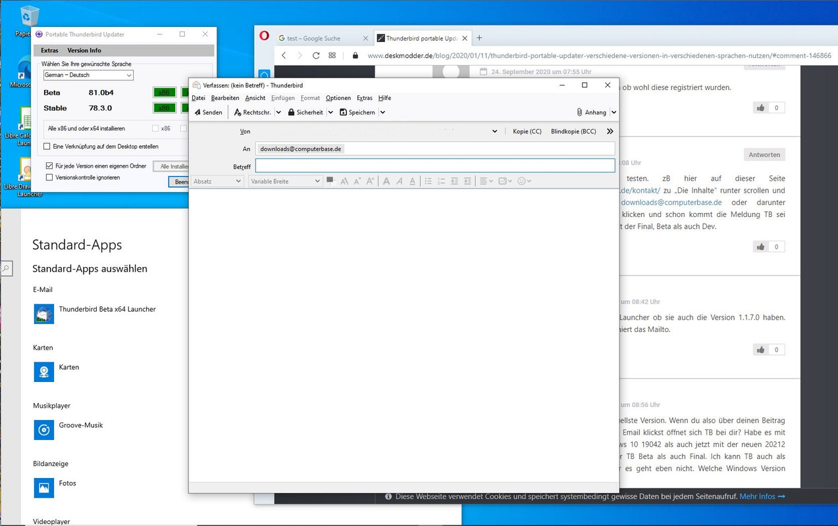Open the emoji smiley dropdown

pos(524,181)
